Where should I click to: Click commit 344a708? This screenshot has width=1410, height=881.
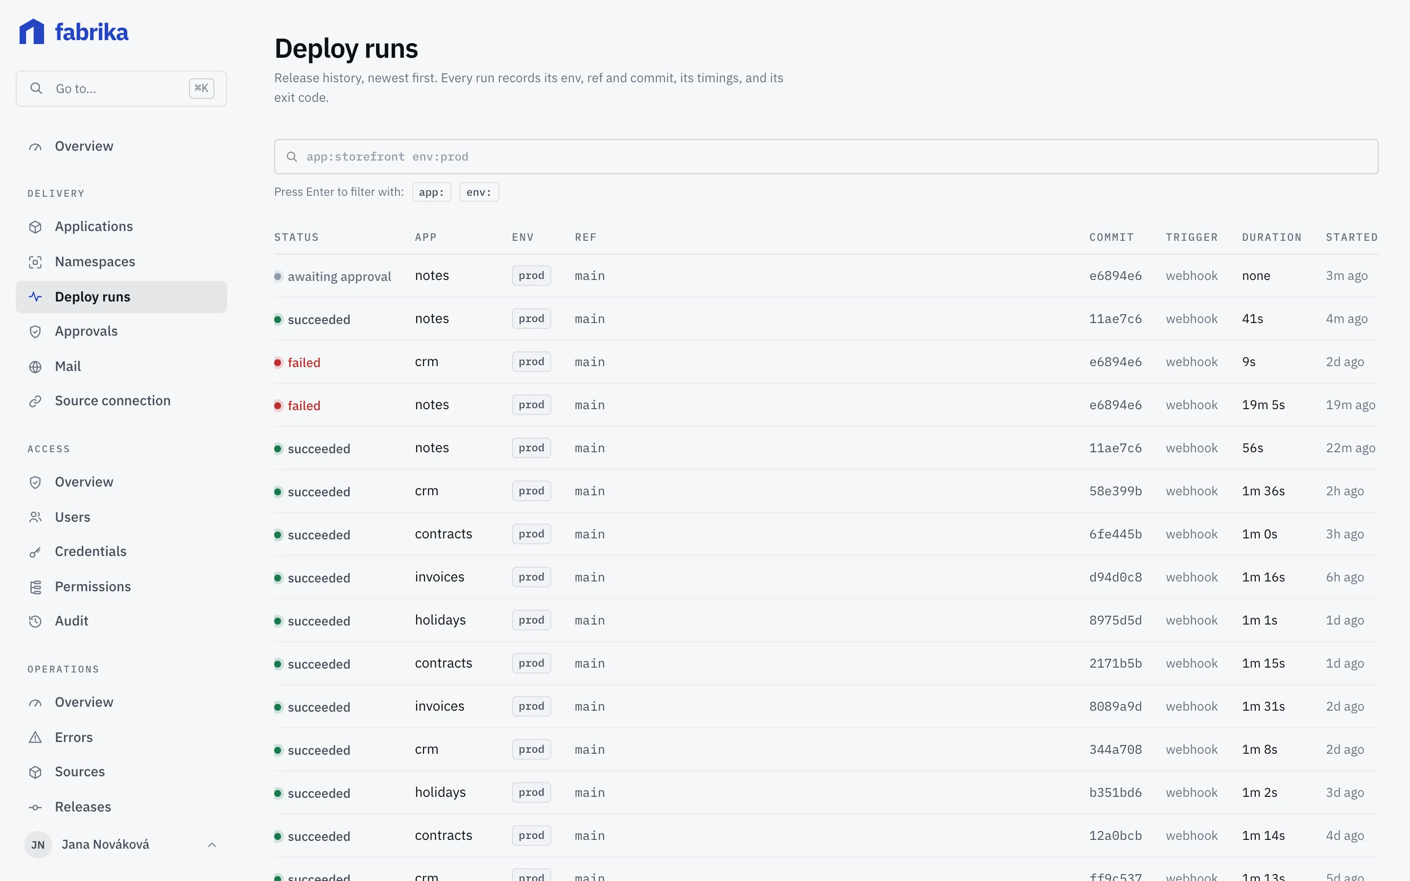pyautogui.click(x=1116, y=750)
